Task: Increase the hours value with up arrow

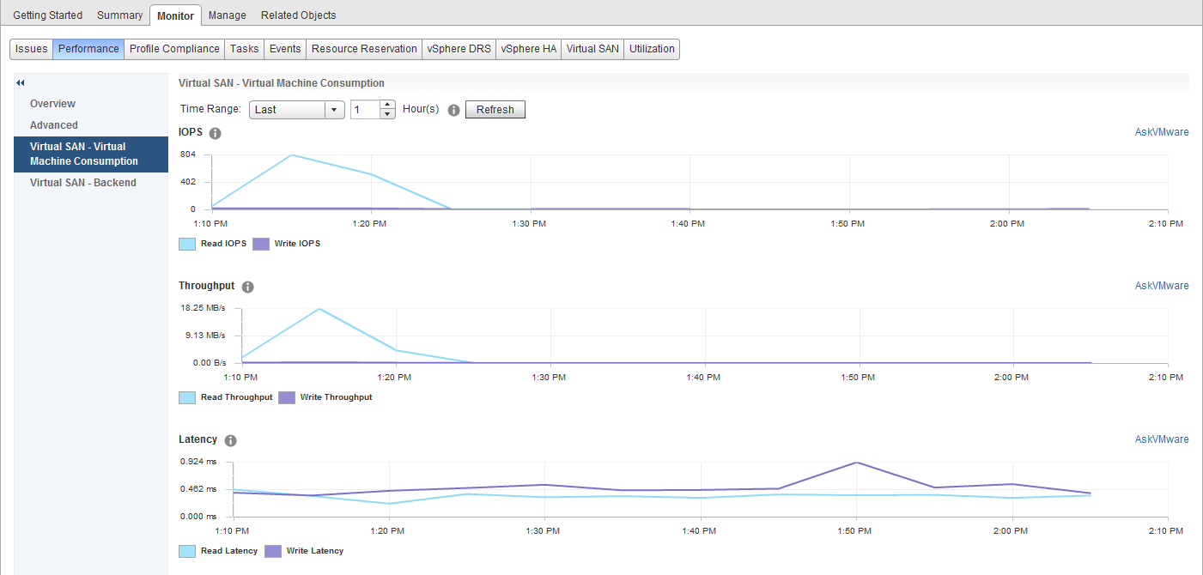Action: [x=387, y=105]
